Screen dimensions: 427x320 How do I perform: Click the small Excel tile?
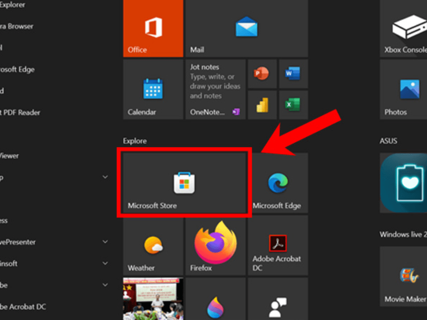(293, 105)
